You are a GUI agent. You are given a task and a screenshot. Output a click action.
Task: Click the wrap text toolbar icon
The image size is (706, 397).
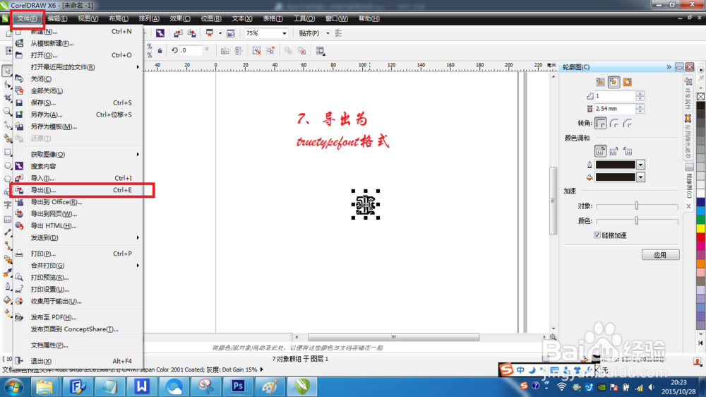click(x=320, y=51)
